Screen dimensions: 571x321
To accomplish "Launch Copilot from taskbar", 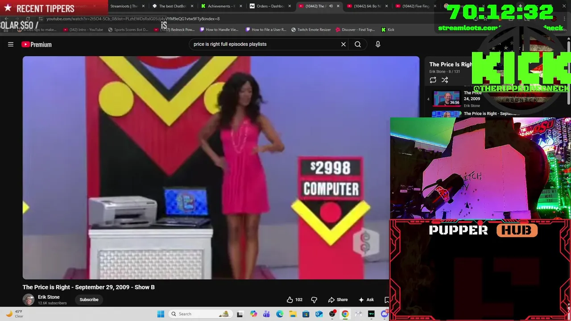I will tap(253, 314).
